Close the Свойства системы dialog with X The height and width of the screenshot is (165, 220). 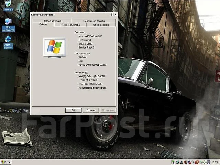[115, 15]
